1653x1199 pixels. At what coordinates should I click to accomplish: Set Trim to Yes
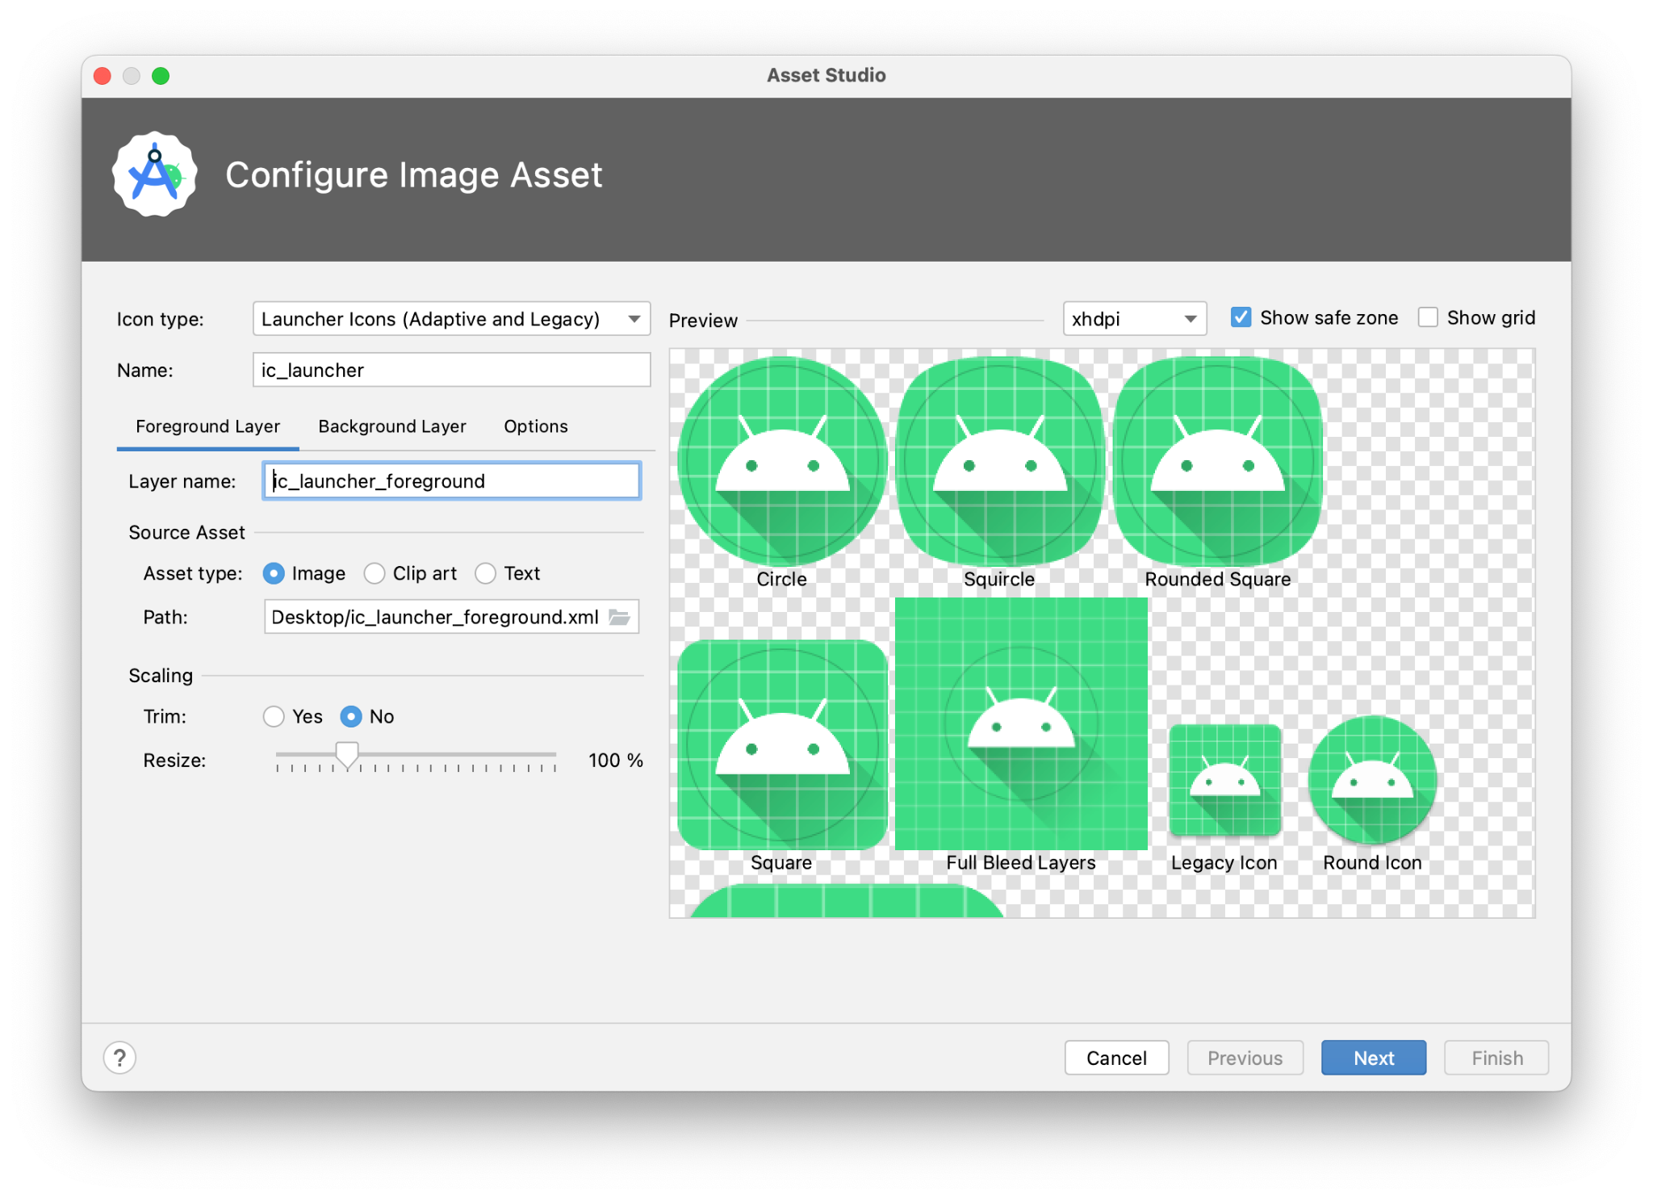(274, 716)
